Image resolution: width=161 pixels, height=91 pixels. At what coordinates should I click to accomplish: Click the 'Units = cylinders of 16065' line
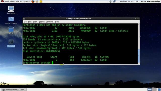[56, 42]
